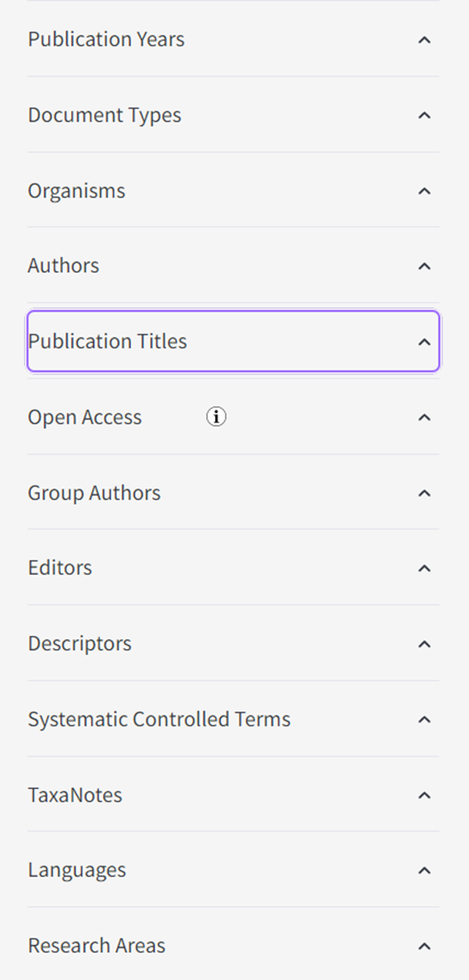Click the Languages section chevron
Image resolution: width=469 pixels, height=980 pixels.
tap(425, 870)
